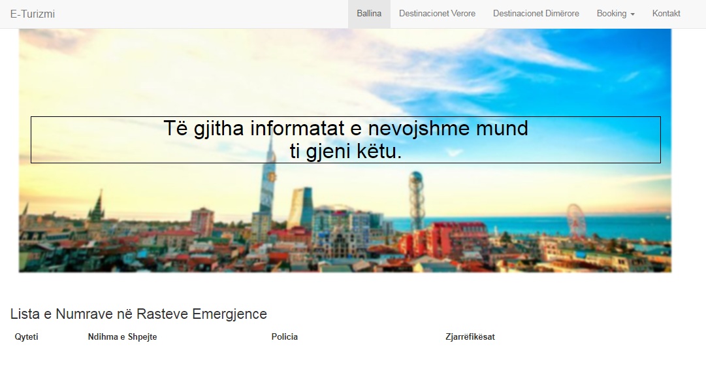
Task: Open the E-Turizmi brand link
Action: [x=33, y=14]
